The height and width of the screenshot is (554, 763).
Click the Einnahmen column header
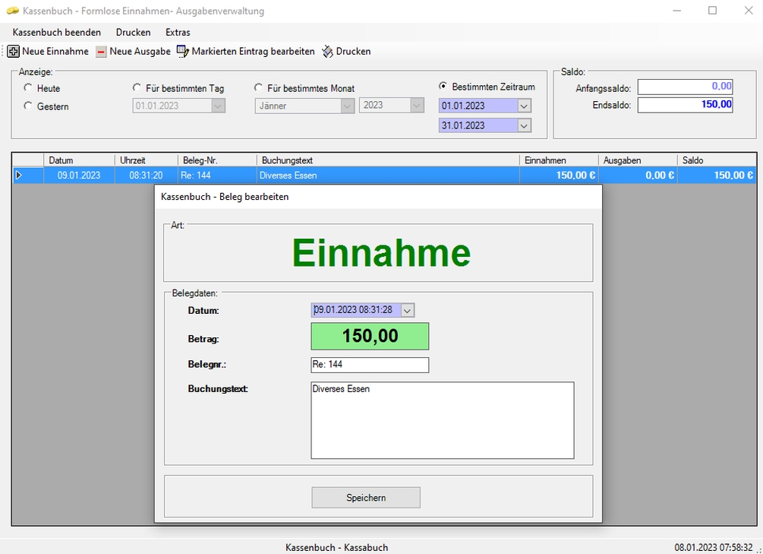coord(559,160)
